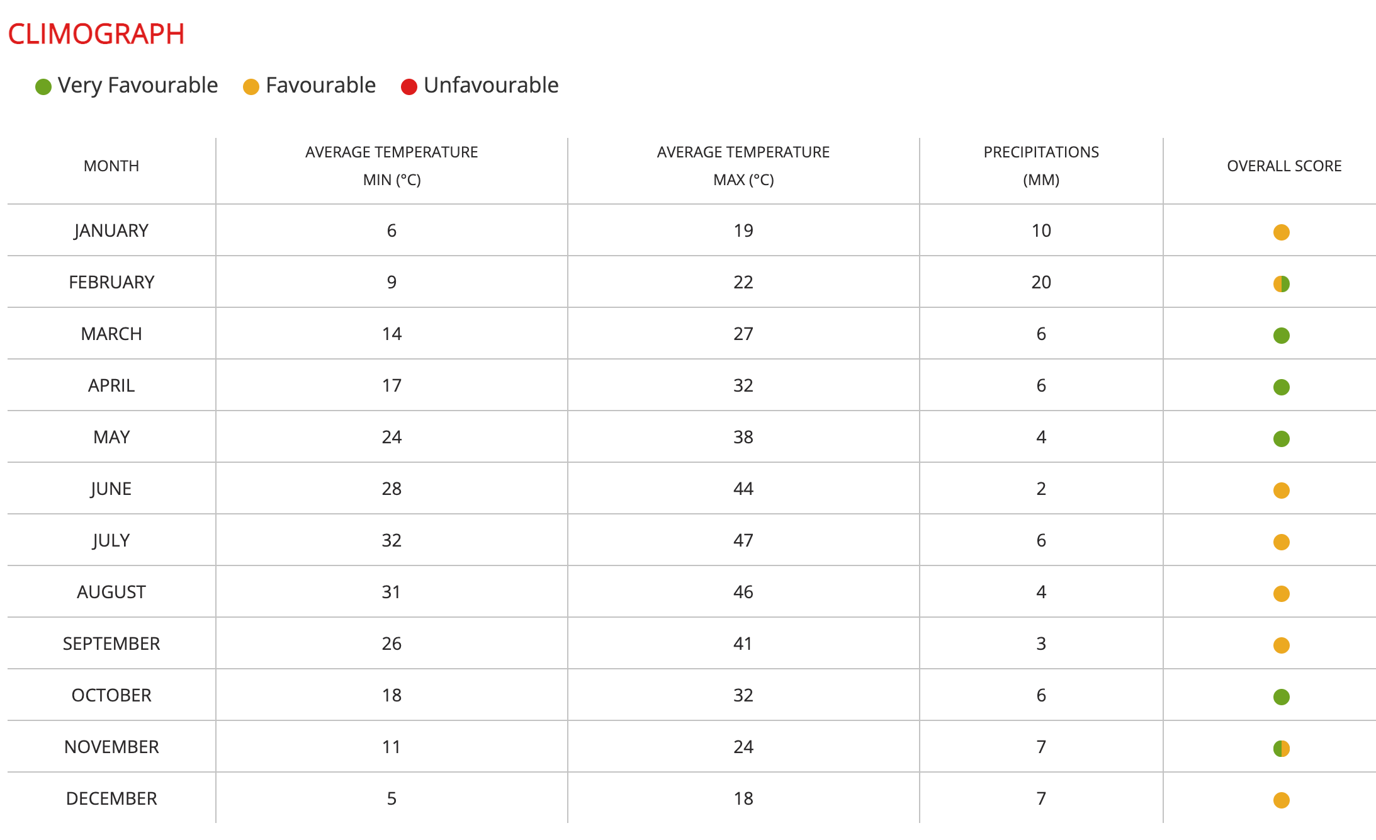Viewport: 1376px width, 840px height.
Task: Click November's half-green half-orange score dot
Action: (x=1281, y=749)
